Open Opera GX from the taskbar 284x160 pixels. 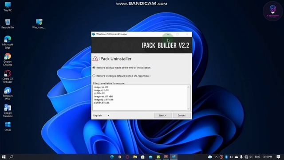coord(127,157)
